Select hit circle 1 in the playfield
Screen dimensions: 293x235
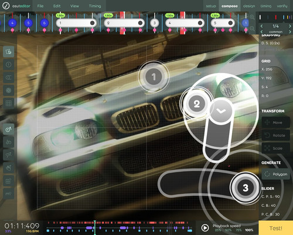click(x=154, y=76)
